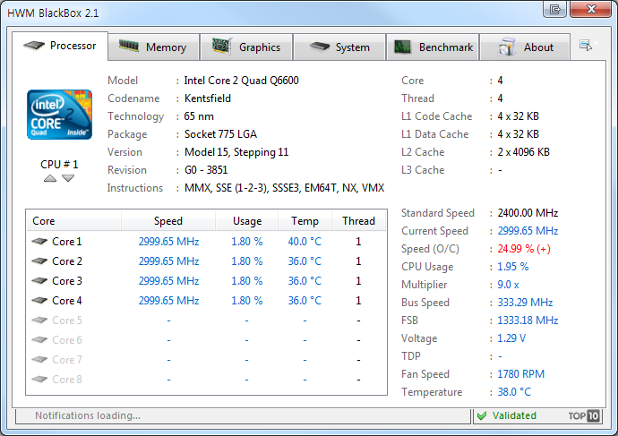
Task: Click the Core column header
Action: [73, 220]
